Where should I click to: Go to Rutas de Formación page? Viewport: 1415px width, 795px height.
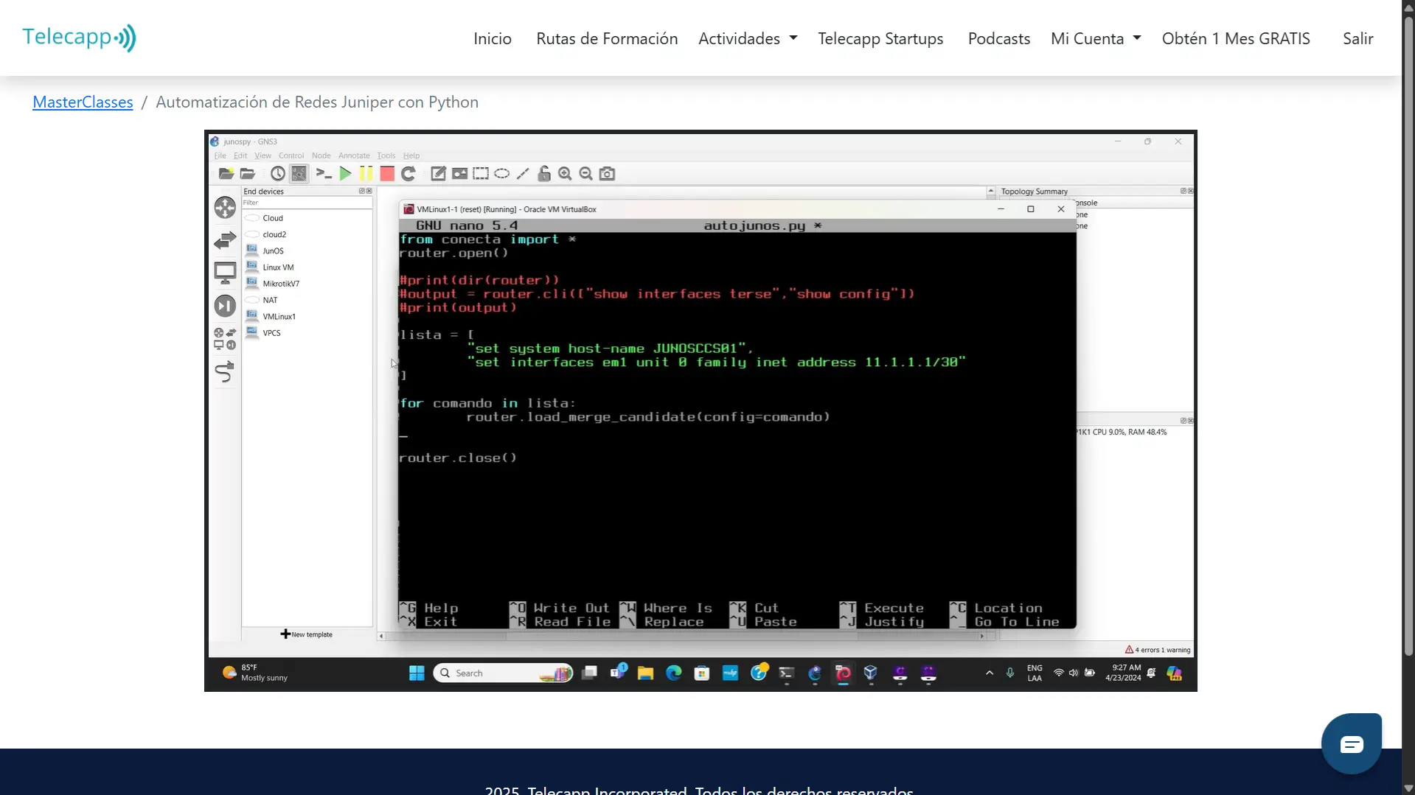606,38
